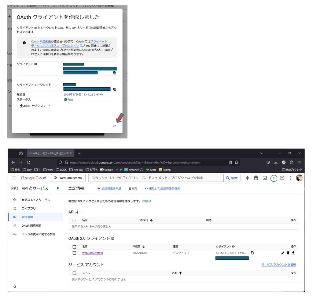Confirm the OAuth dialog with OK
The image size is (313, 298).
tap(114, 126)
